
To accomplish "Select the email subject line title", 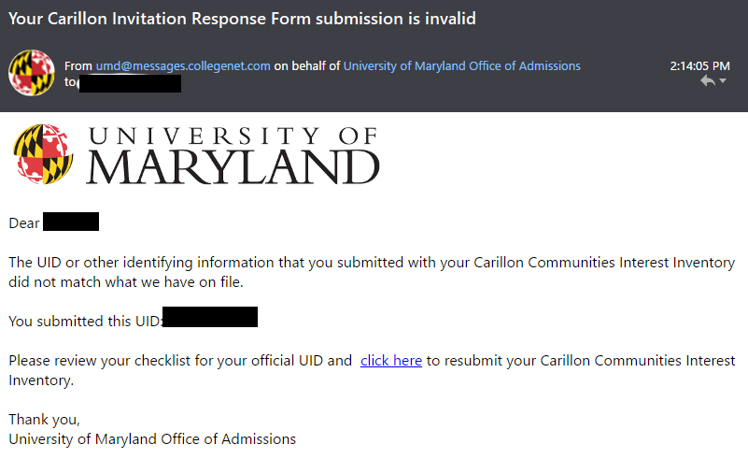I will [243, 19].
